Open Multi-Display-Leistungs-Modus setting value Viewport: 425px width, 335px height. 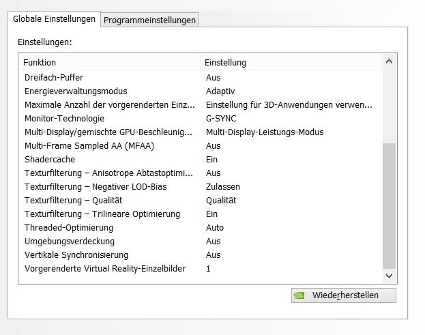pyautogui.click(x=265, y=132)
